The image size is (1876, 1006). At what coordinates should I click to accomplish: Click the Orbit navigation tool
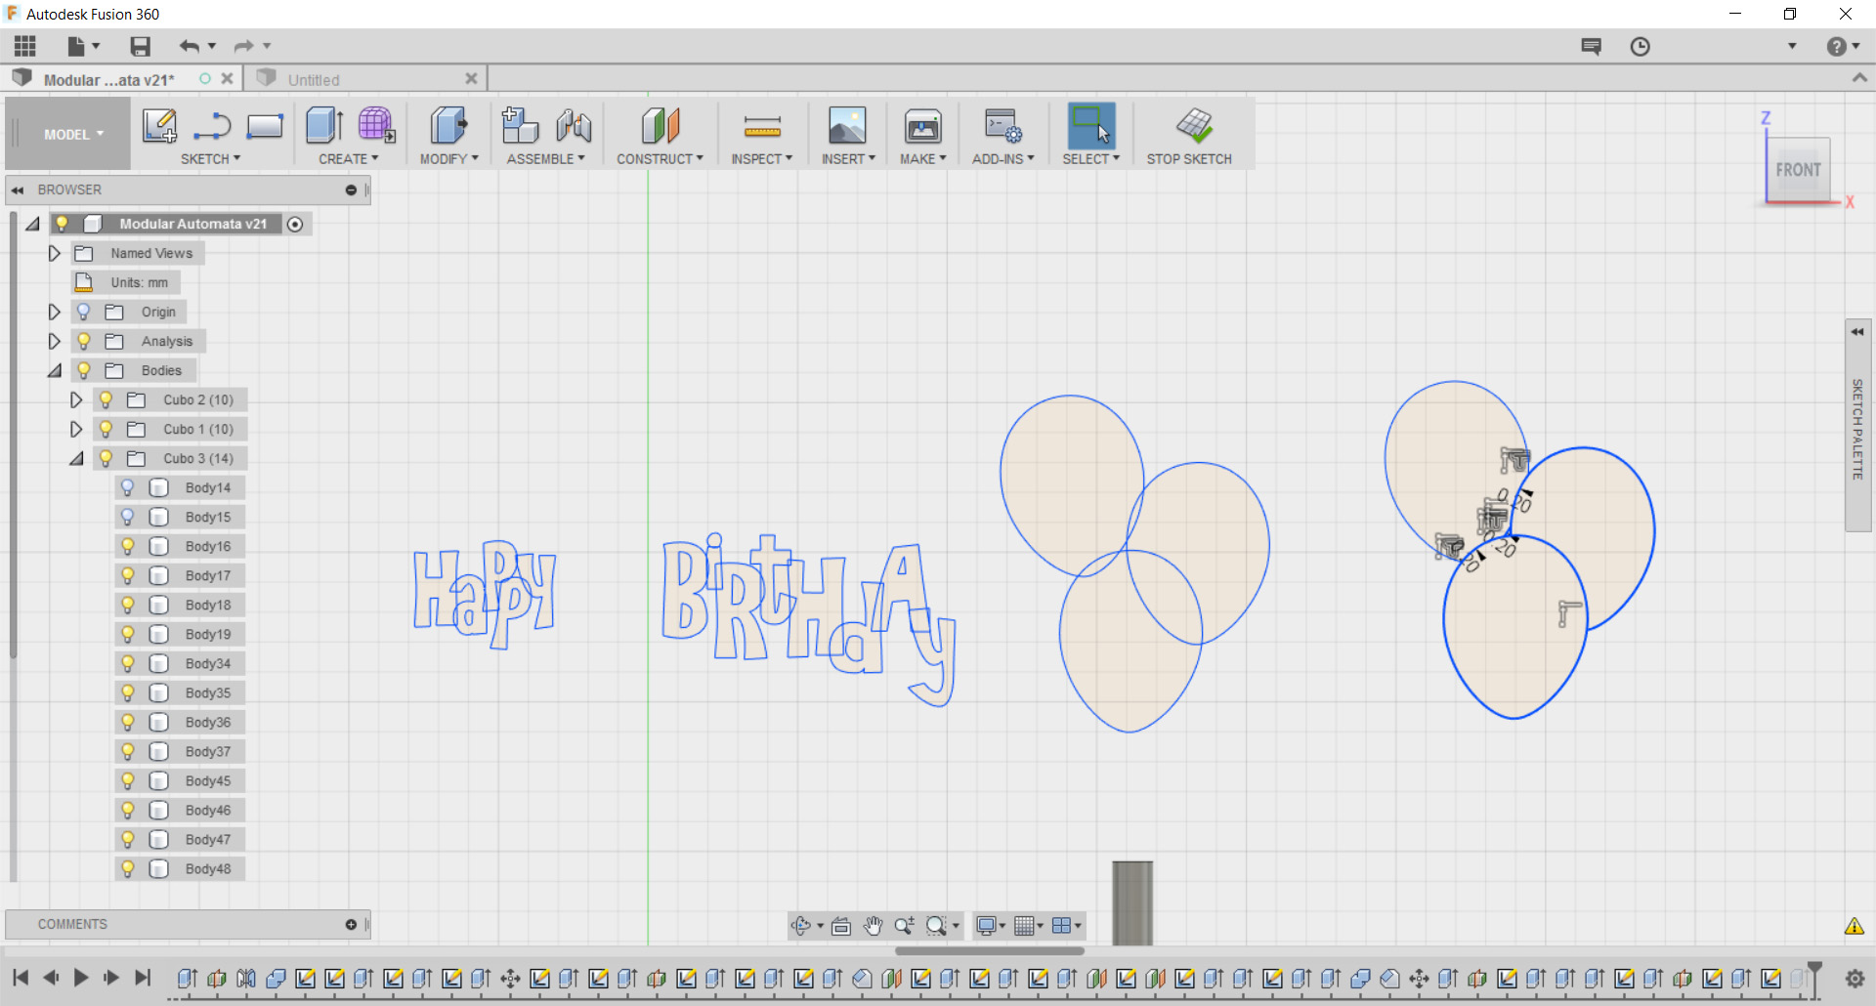pyautogui.click(x=801, y=925)
